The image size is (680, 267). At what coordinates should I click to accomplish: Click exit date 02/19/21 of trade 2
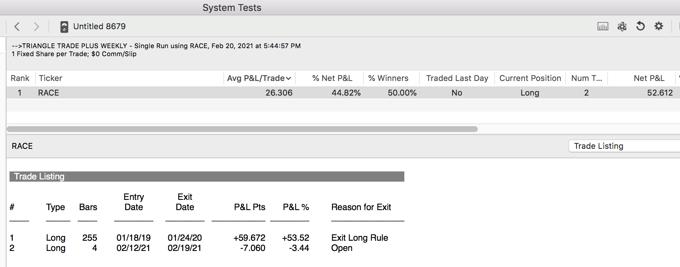coord(185,248)
